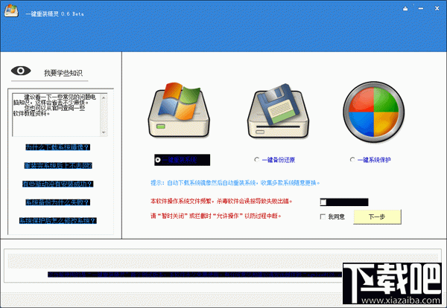Tick the blacked-out checkbox above 我同意
The height and width of the screenshot is (308, 447).
coord(323,202)
